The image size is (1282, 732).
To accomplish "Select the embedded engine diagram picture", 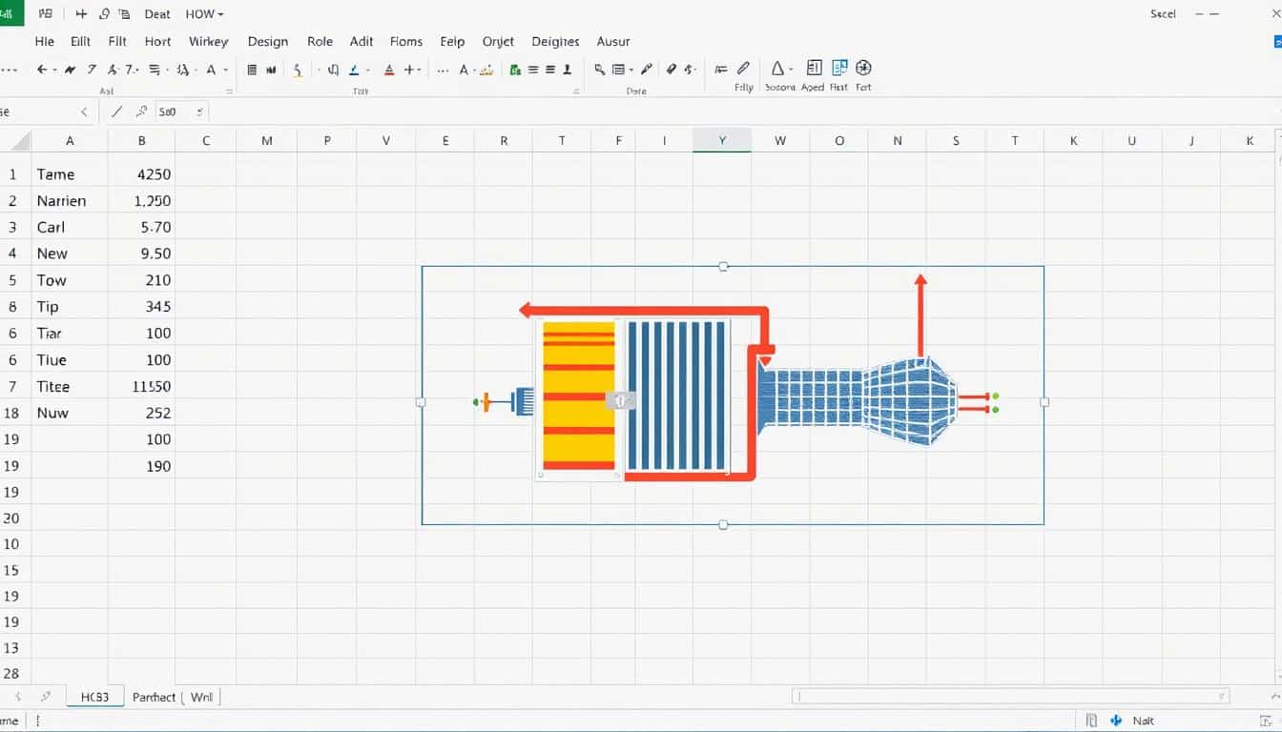I will 733,396.
